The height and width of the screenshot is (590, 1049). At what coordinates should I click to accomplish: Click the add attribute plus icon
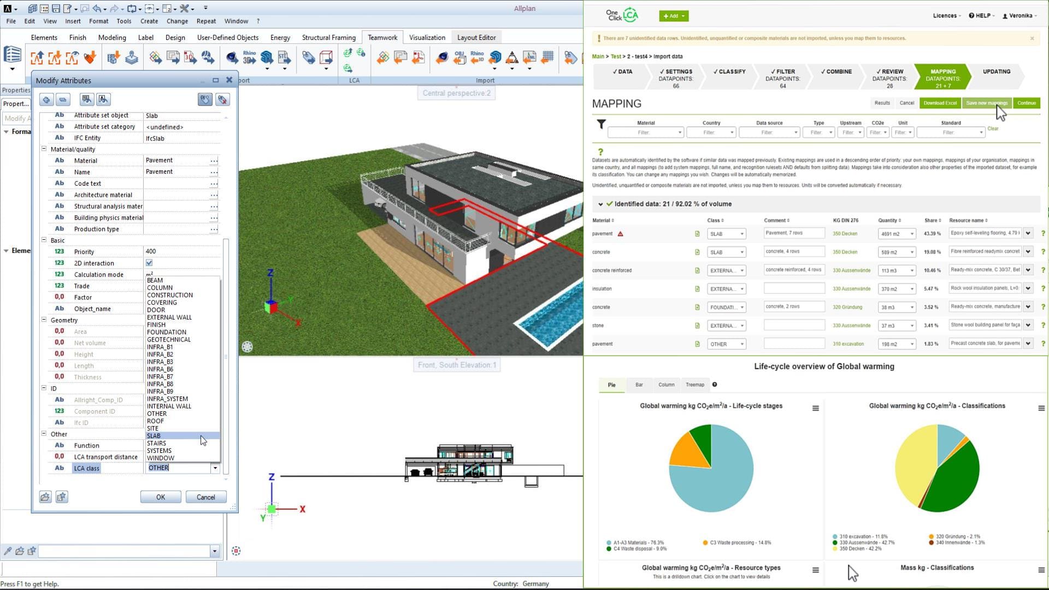[x=46, y=99]
